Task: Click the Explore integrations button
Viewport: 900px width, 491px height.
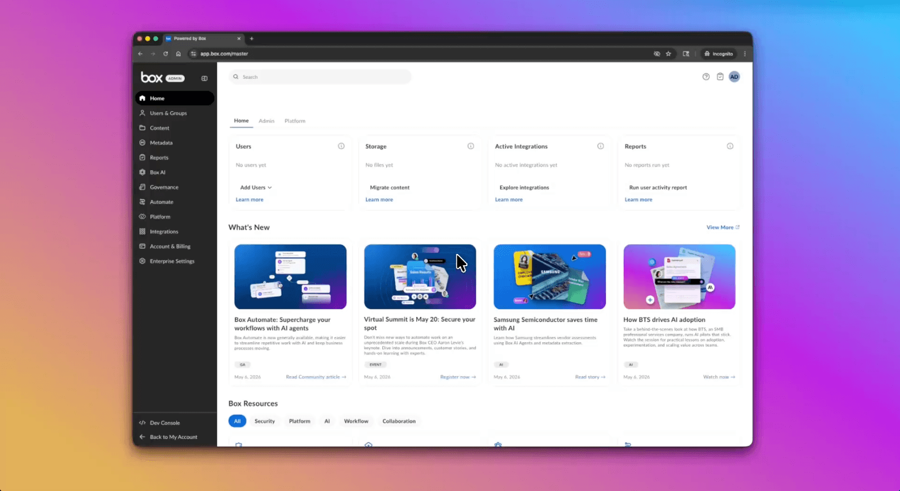Action: coord(524,187)
